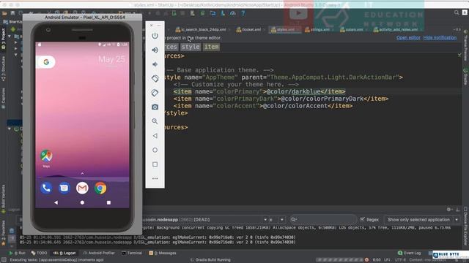Image resolution: width=469 pixels, height=263 pixels.
Task: Click the emulator power button
Action: pos(155,36)
